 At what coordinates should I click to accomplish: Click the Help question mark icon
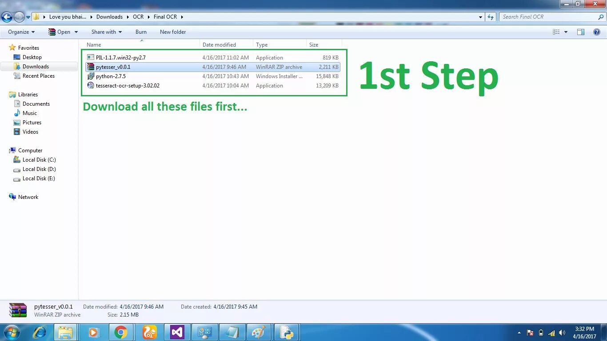click(597, 32)
